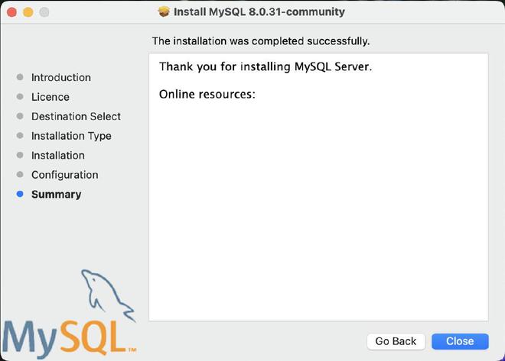Viewport: 505px width, 361px height.
Task: Click the red close window button
Action: (12, 12)
